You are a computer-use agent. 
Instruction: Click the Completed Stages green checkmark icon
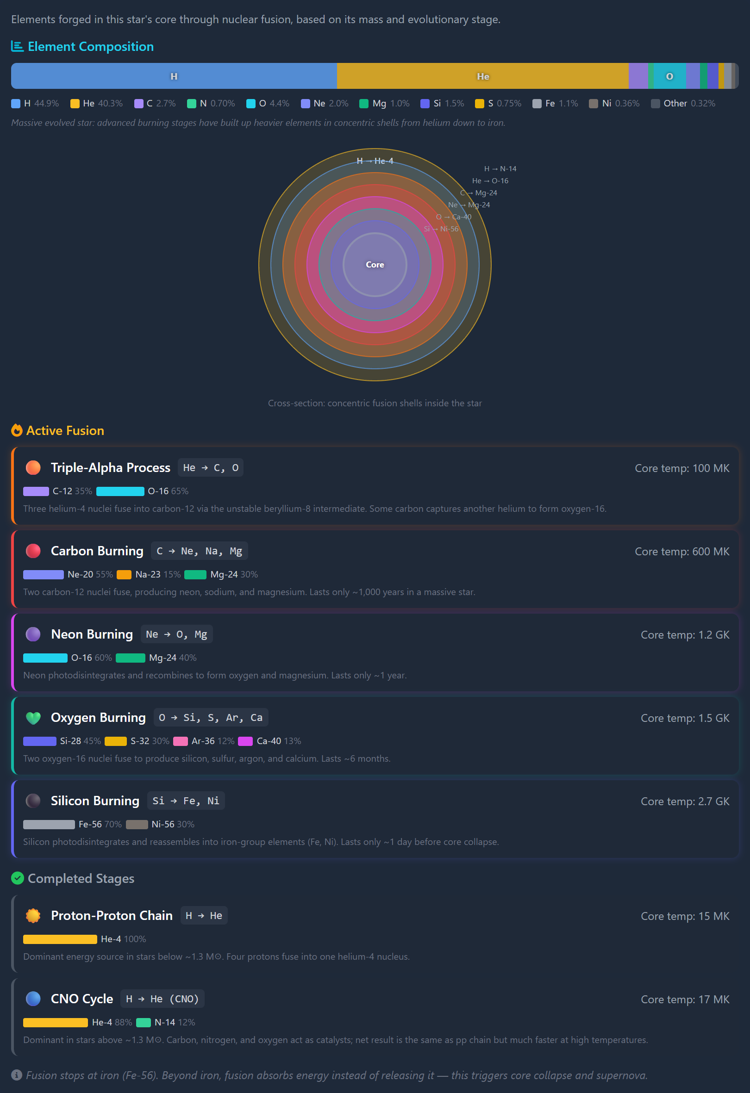18,878
